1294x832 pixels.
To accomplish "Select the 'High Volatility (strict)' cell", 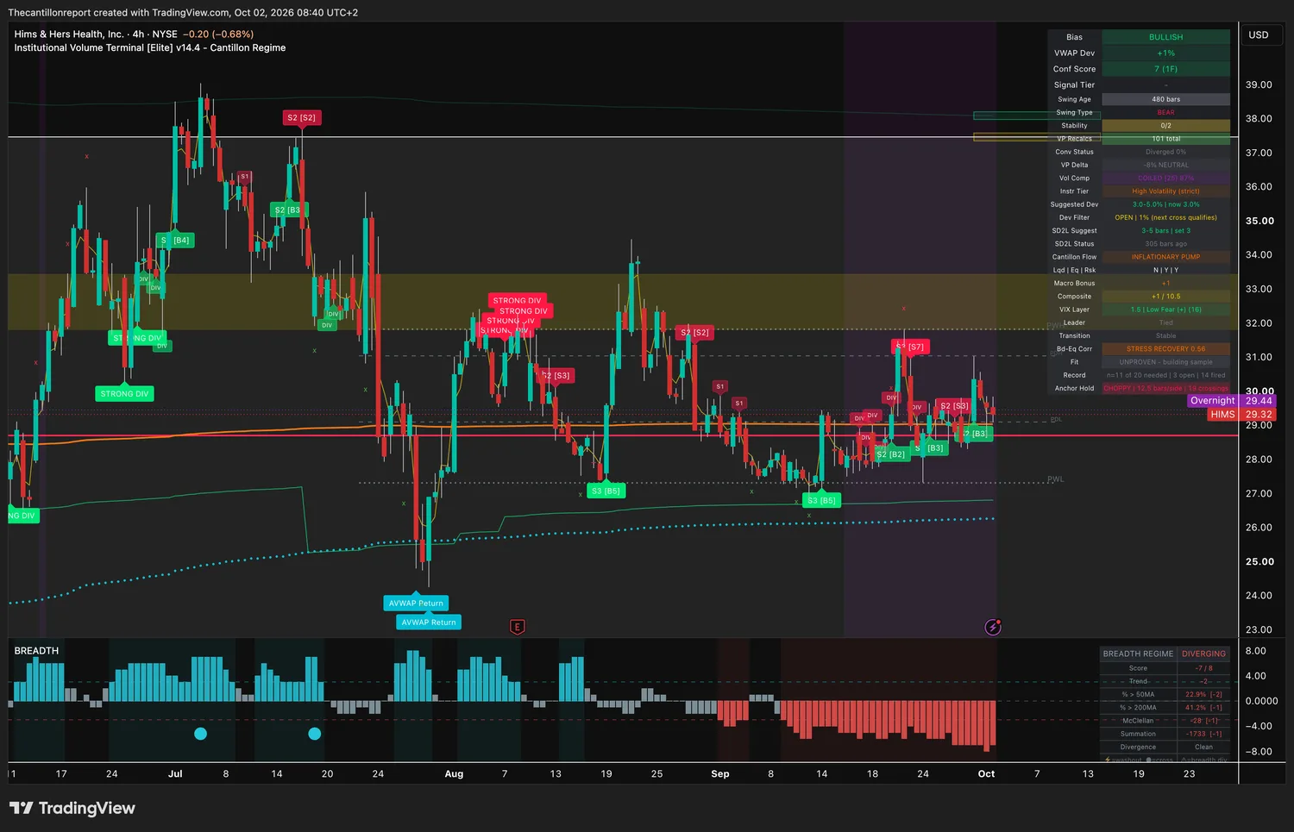I will pyautogui.click(x=1165, y=191).
